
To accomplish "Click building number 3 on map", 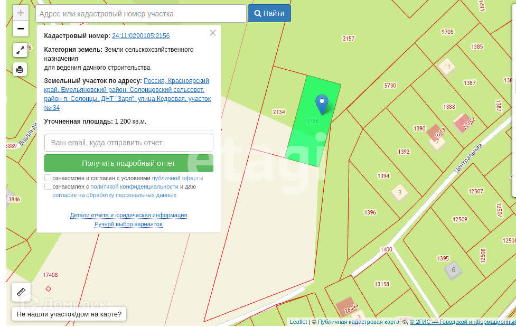I will [x=399, y=192].
